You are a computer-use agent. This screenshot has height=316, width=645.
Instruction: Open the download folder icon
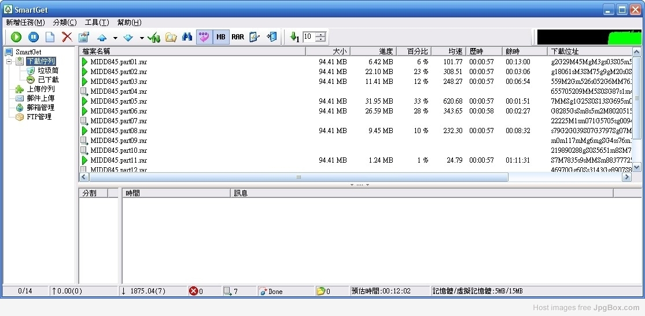click(171, 37)
